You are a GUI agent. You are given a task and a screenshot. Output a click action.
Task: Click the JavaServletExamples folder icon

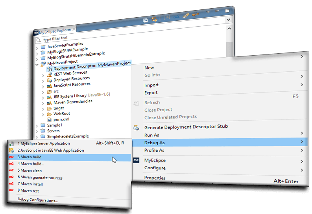(43, 47)
